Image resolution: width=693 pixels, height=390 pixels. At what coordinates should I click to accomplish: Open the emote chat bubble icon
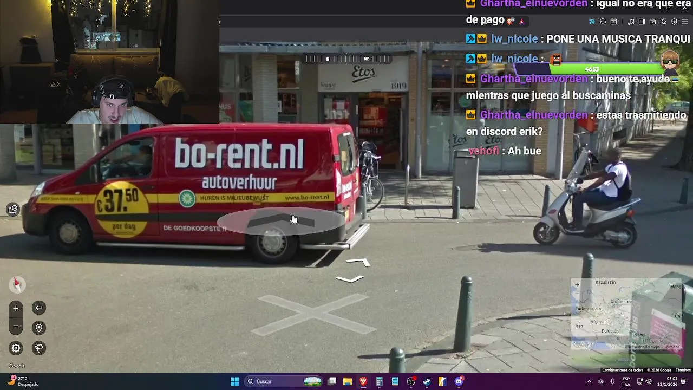point(13,209)
